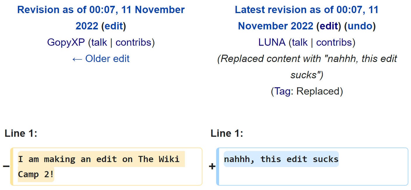Click the minus marker of the removed line
411x190 pixels.
(6, 166)
